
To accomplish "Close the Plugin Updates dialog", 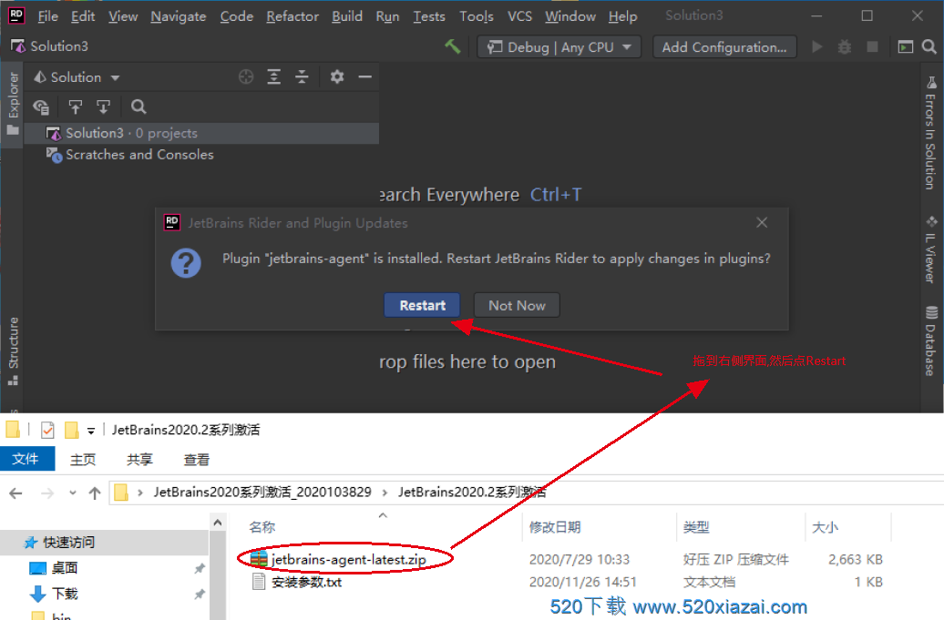I will click(x=762, y=222).
